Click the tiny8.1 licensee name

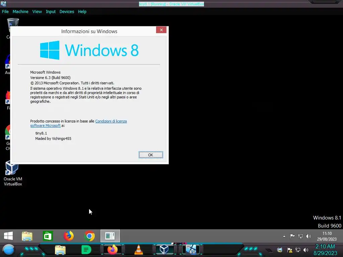(x=41, y=133)
